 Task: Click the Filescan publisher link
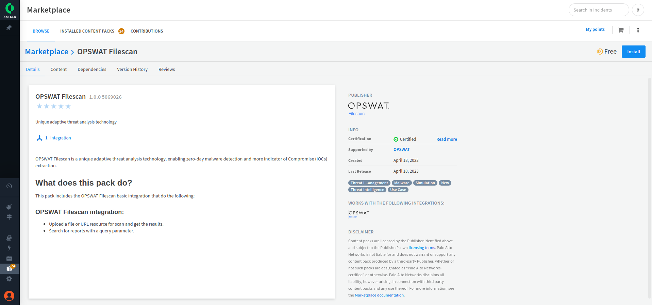tap(356, 114)
